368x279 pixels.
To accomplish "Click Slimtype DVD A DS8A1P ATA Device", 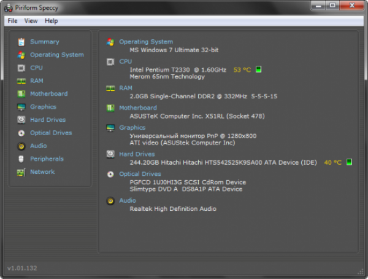I will [x=186, y=189].
